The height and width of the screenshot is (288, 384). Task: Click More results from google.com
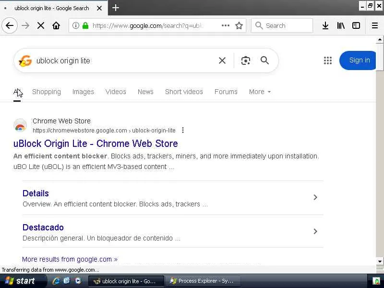(70, 259)
